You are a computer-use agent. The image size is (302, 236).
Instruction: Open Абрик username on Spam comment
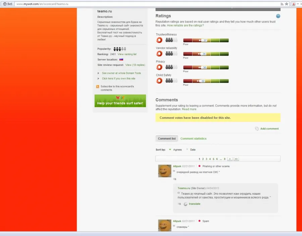point(177,221)
